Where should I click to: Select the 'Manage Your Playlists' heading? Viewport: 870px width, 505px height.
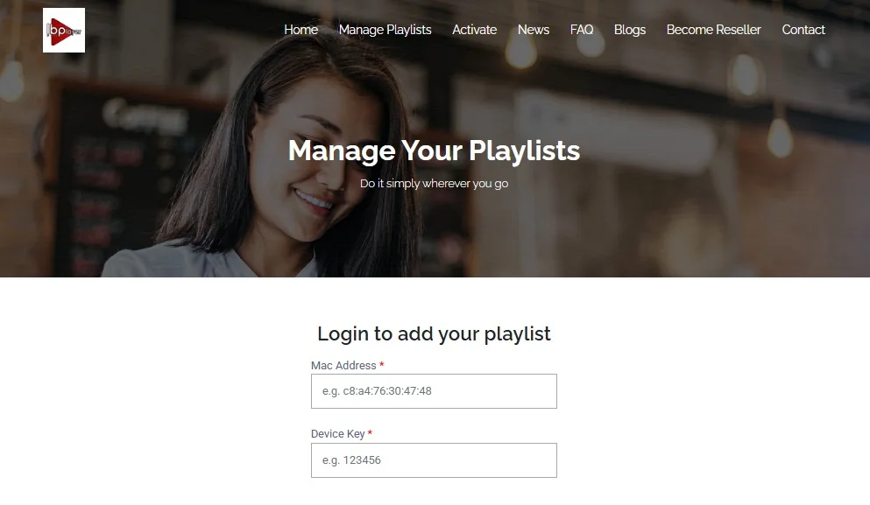(x=434, y=151)
